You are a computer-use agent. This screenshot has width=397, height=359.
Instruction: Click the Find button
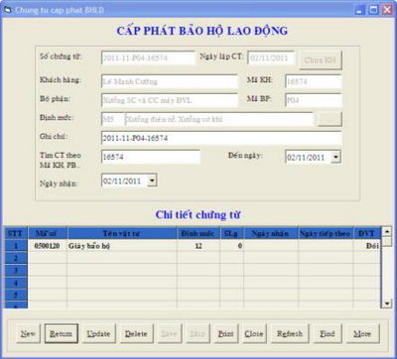[328, 333]
